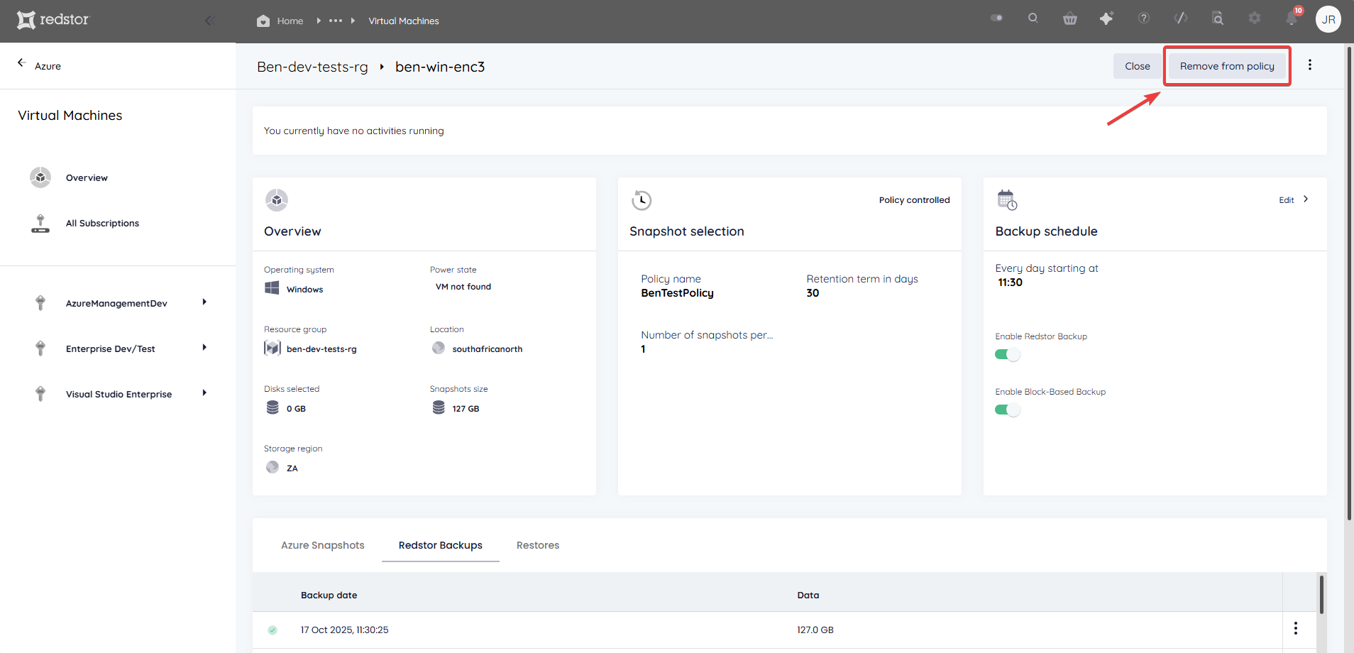Select the Redstor Backups tab

pyautogui.click(x=441, y=545)
